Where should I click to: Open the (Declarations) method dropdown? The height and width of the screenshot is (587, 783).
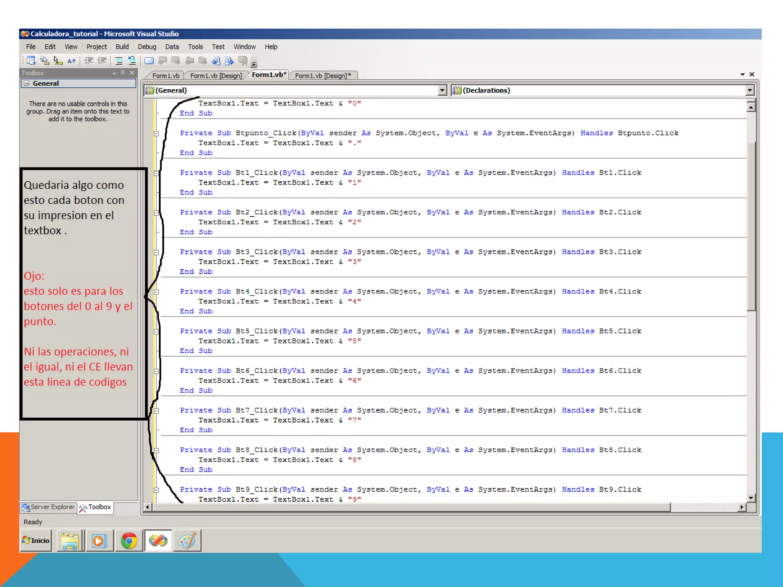[x=749, y=90]
